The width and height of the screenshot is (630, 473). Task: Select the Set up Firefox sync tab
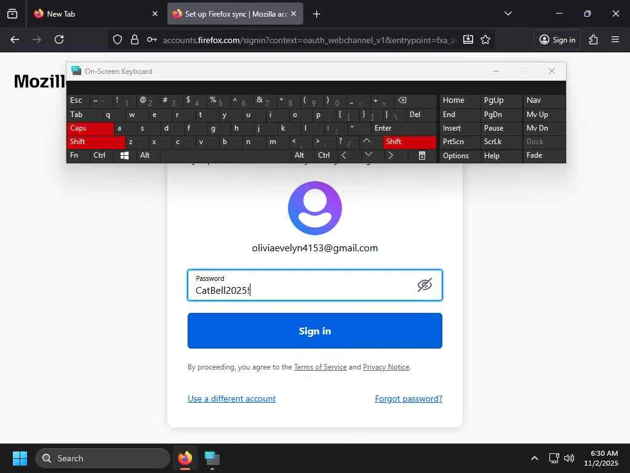tap(235, 14)
